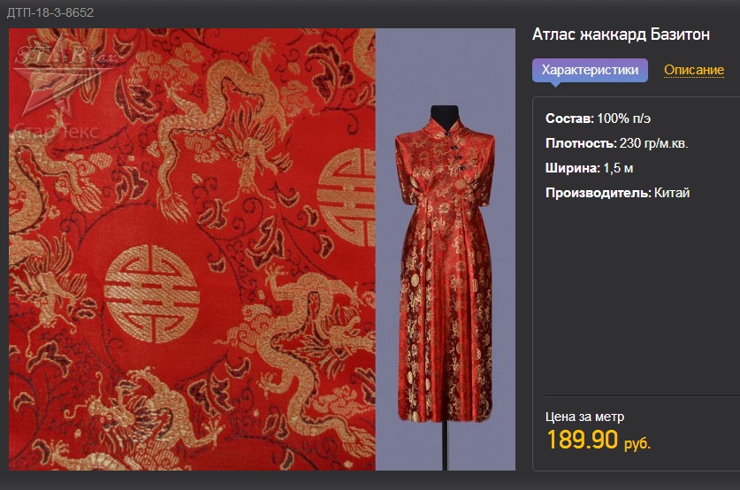
Task: Select the Состав: 100% п/э line
Action: click(598, 119)
